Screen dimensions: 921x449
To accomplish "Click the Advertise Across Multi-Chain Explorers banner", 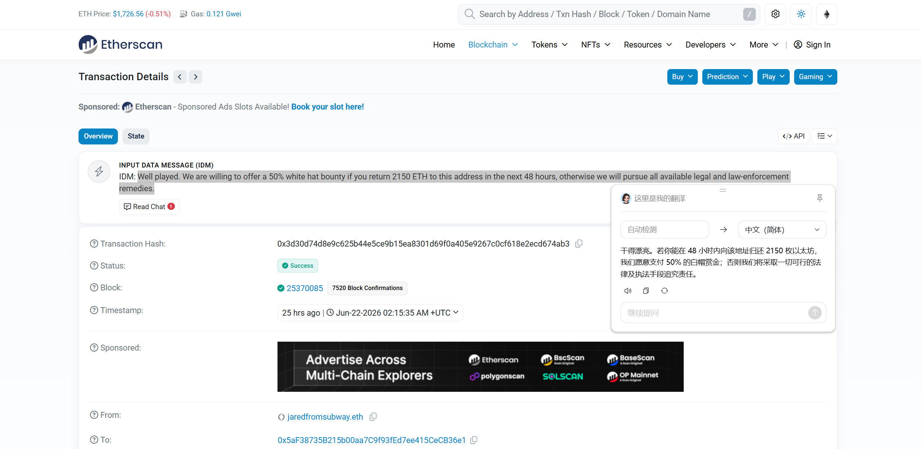I will pos(480,367).
